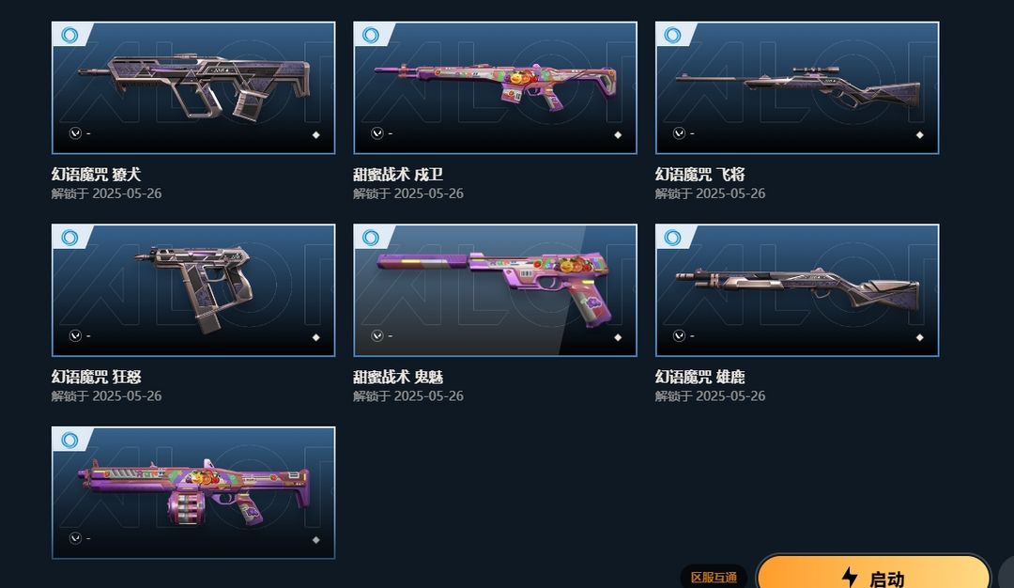Screen dimensions: 1014x588
Task: Click the currency icon on 幻语魔咒 獠犬 card
Action: (75, 133)
